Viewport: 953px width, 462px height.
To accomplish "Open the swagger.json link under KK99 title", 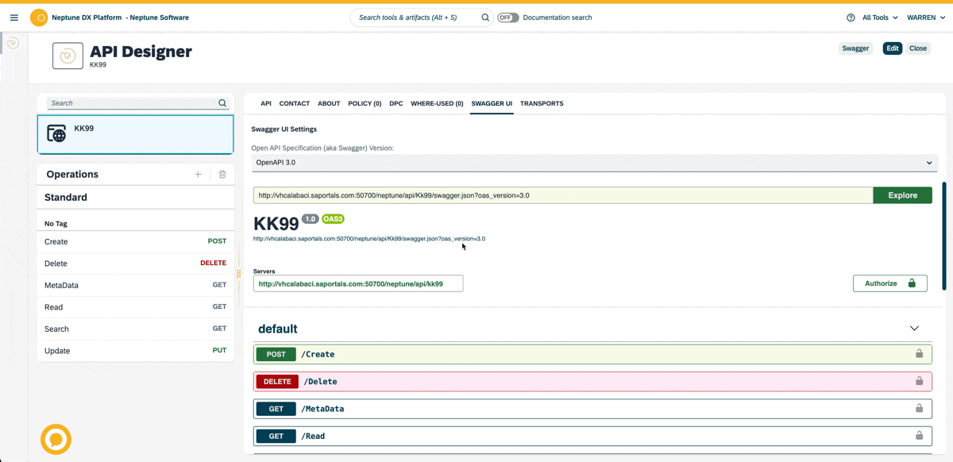I will (369, 239).
